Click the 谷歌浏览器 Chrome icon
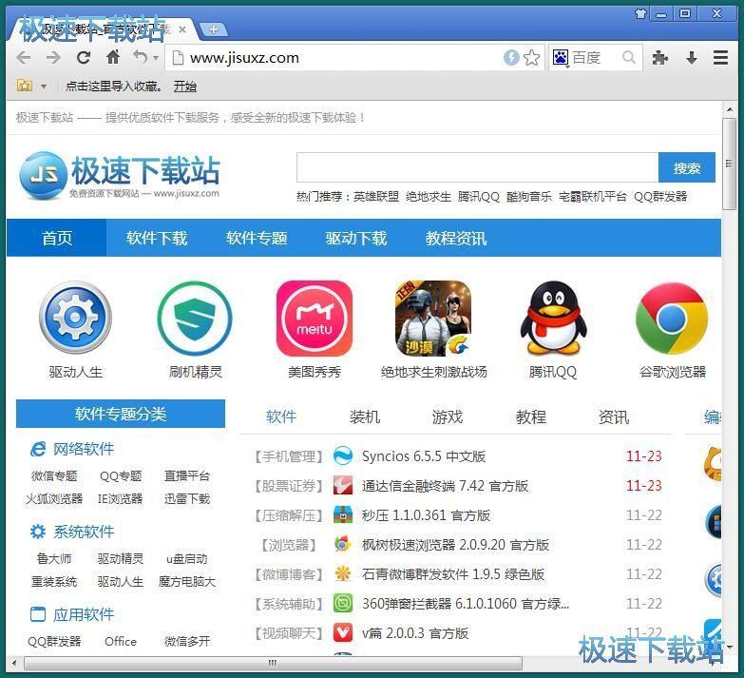The width and height of the screenshot is (744, 678). (672, 318)
